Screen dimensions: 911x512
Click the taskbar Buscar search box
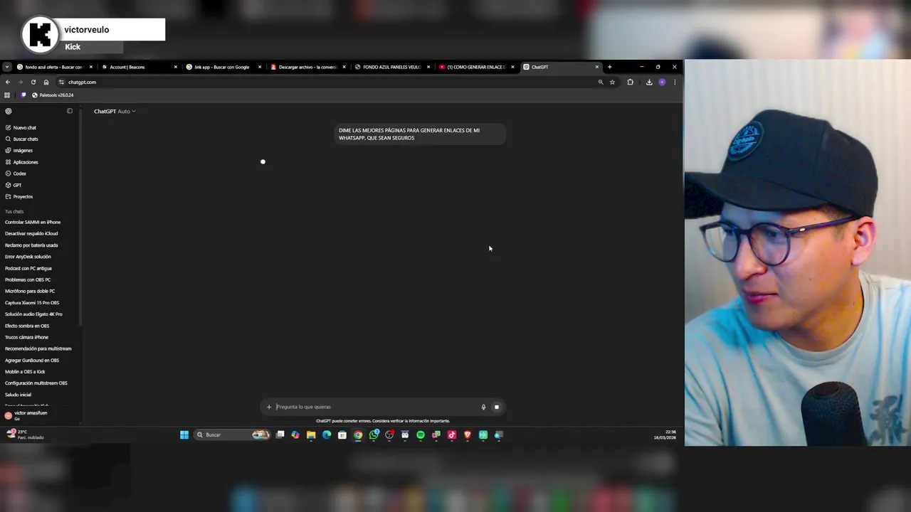tap(232, 434)
